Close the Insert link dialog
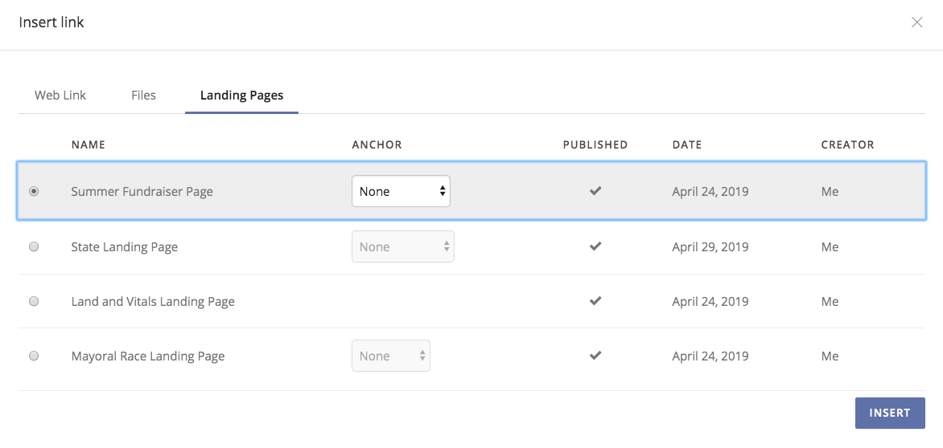This screenshot has height=448, width=943. point(916,22)
